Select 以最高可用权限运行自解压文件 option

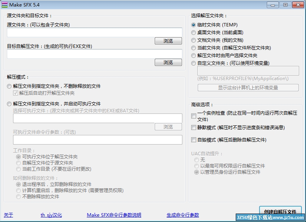[197, 166]
